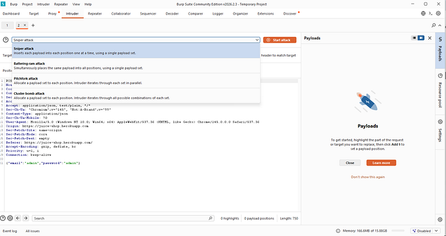Collapse the tab bar with the chevron-up icon

pos(440,25)
